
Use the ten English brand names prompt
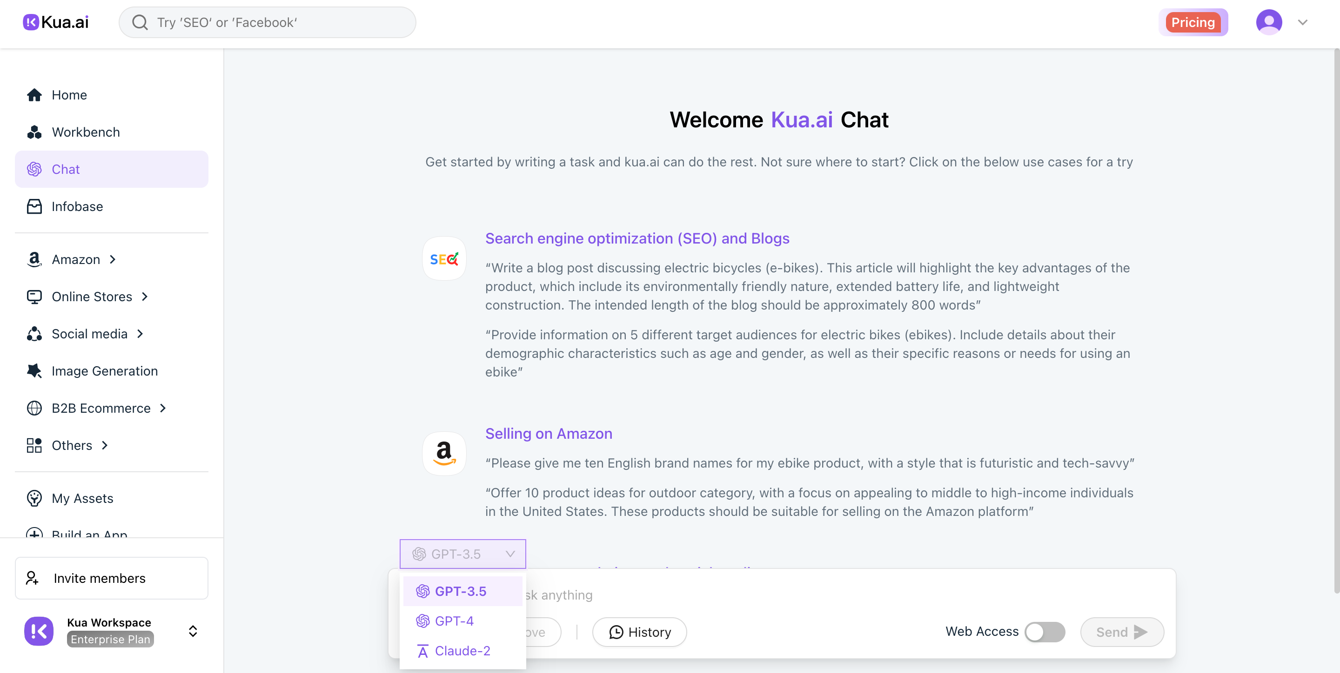tap(810, 463)
